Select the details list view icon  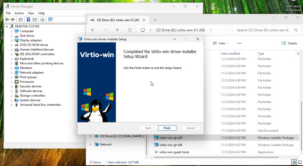pyautogui.click(x=294, y=162)
